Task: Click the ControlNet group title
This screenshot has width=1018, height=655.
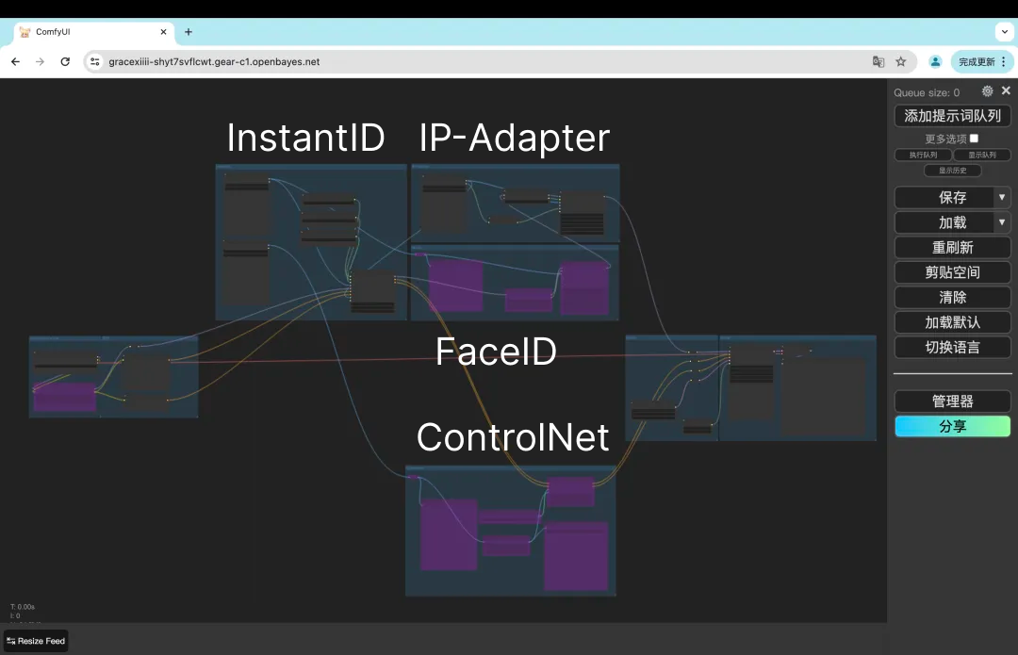Action: (512, 437)
